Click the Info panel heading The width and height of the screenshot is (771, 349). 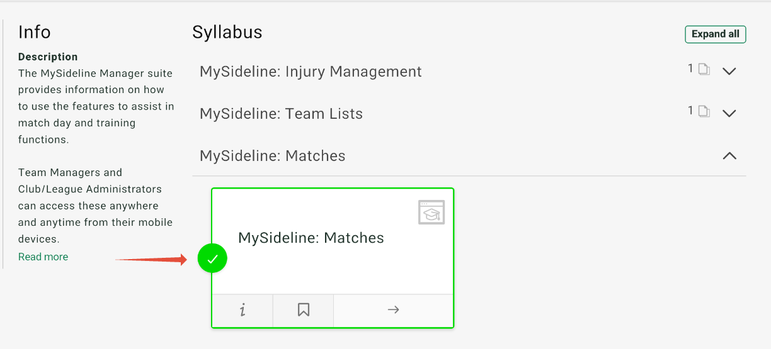(x=35, y=32)
